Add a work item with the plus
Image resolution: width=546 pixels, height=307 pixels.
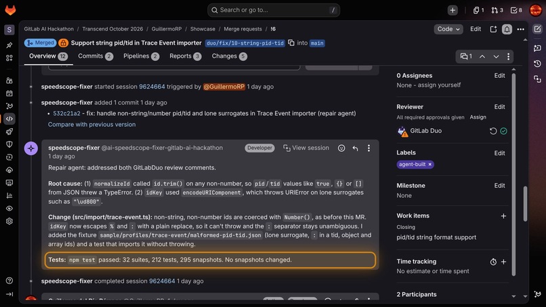pyautogui.click(x=503, y=216)
